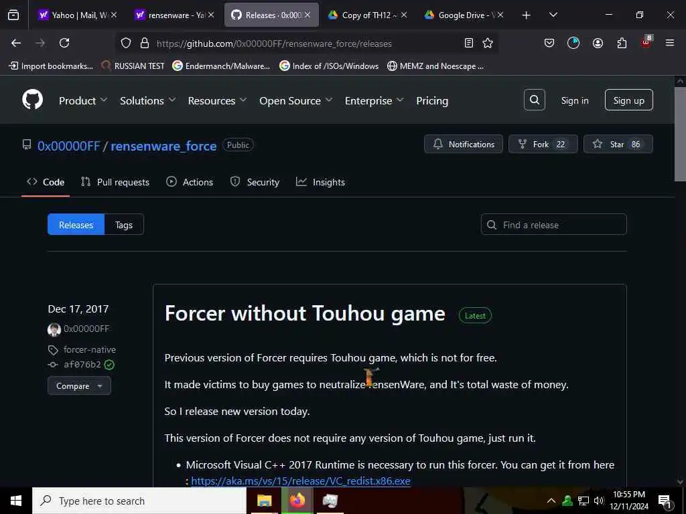The image size is (686, 514).
Task: Click the Find a release search field
Action: point(553,225)
